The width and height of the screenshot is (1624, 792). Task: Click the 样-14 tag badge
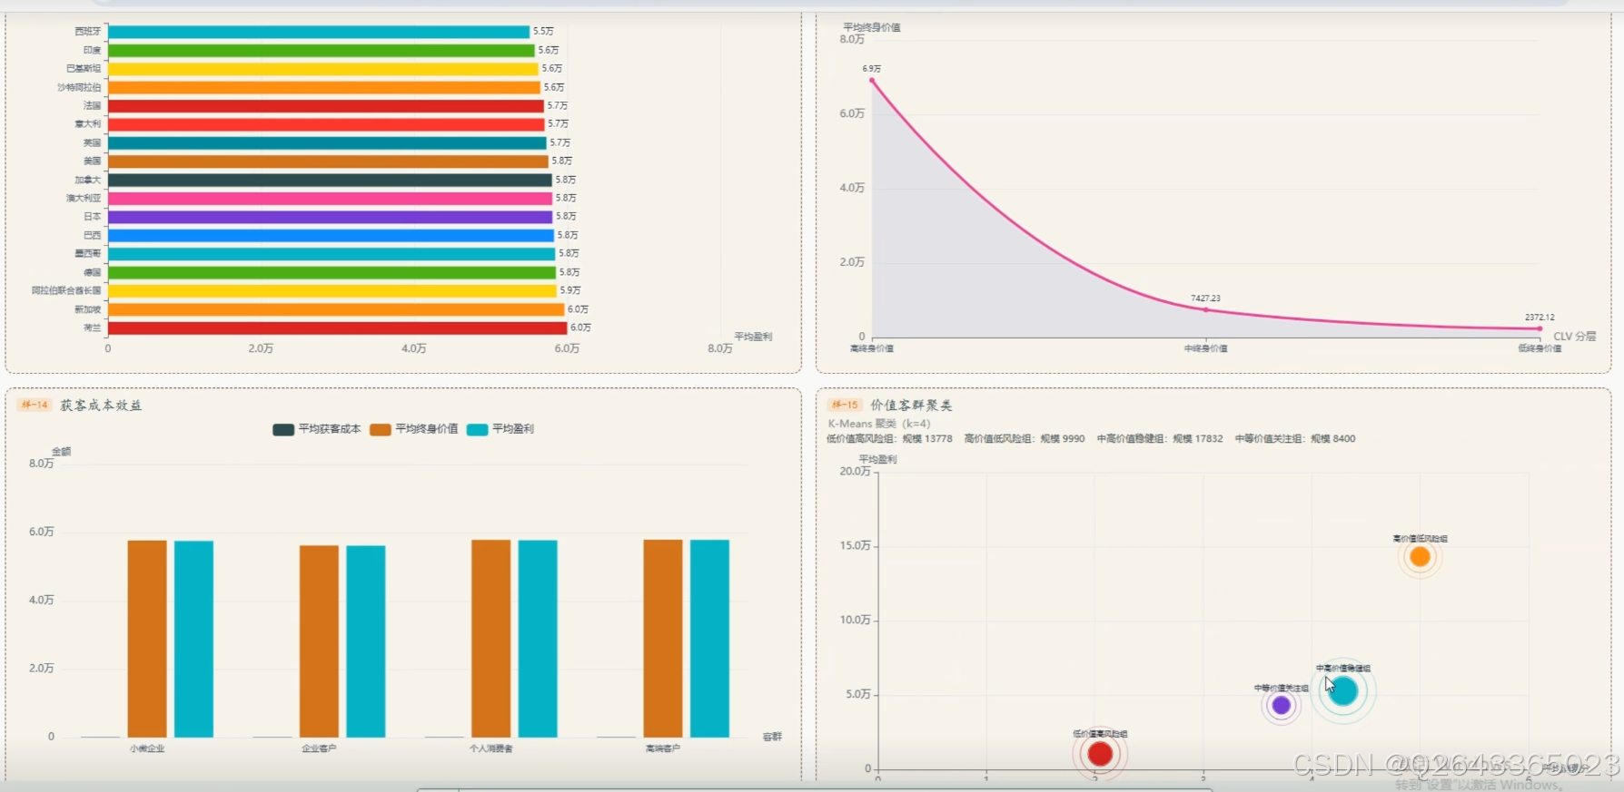point(35,406)
